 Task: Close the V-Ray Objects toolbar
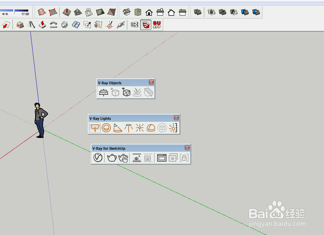pyautogui.click(x=151, y=82)
